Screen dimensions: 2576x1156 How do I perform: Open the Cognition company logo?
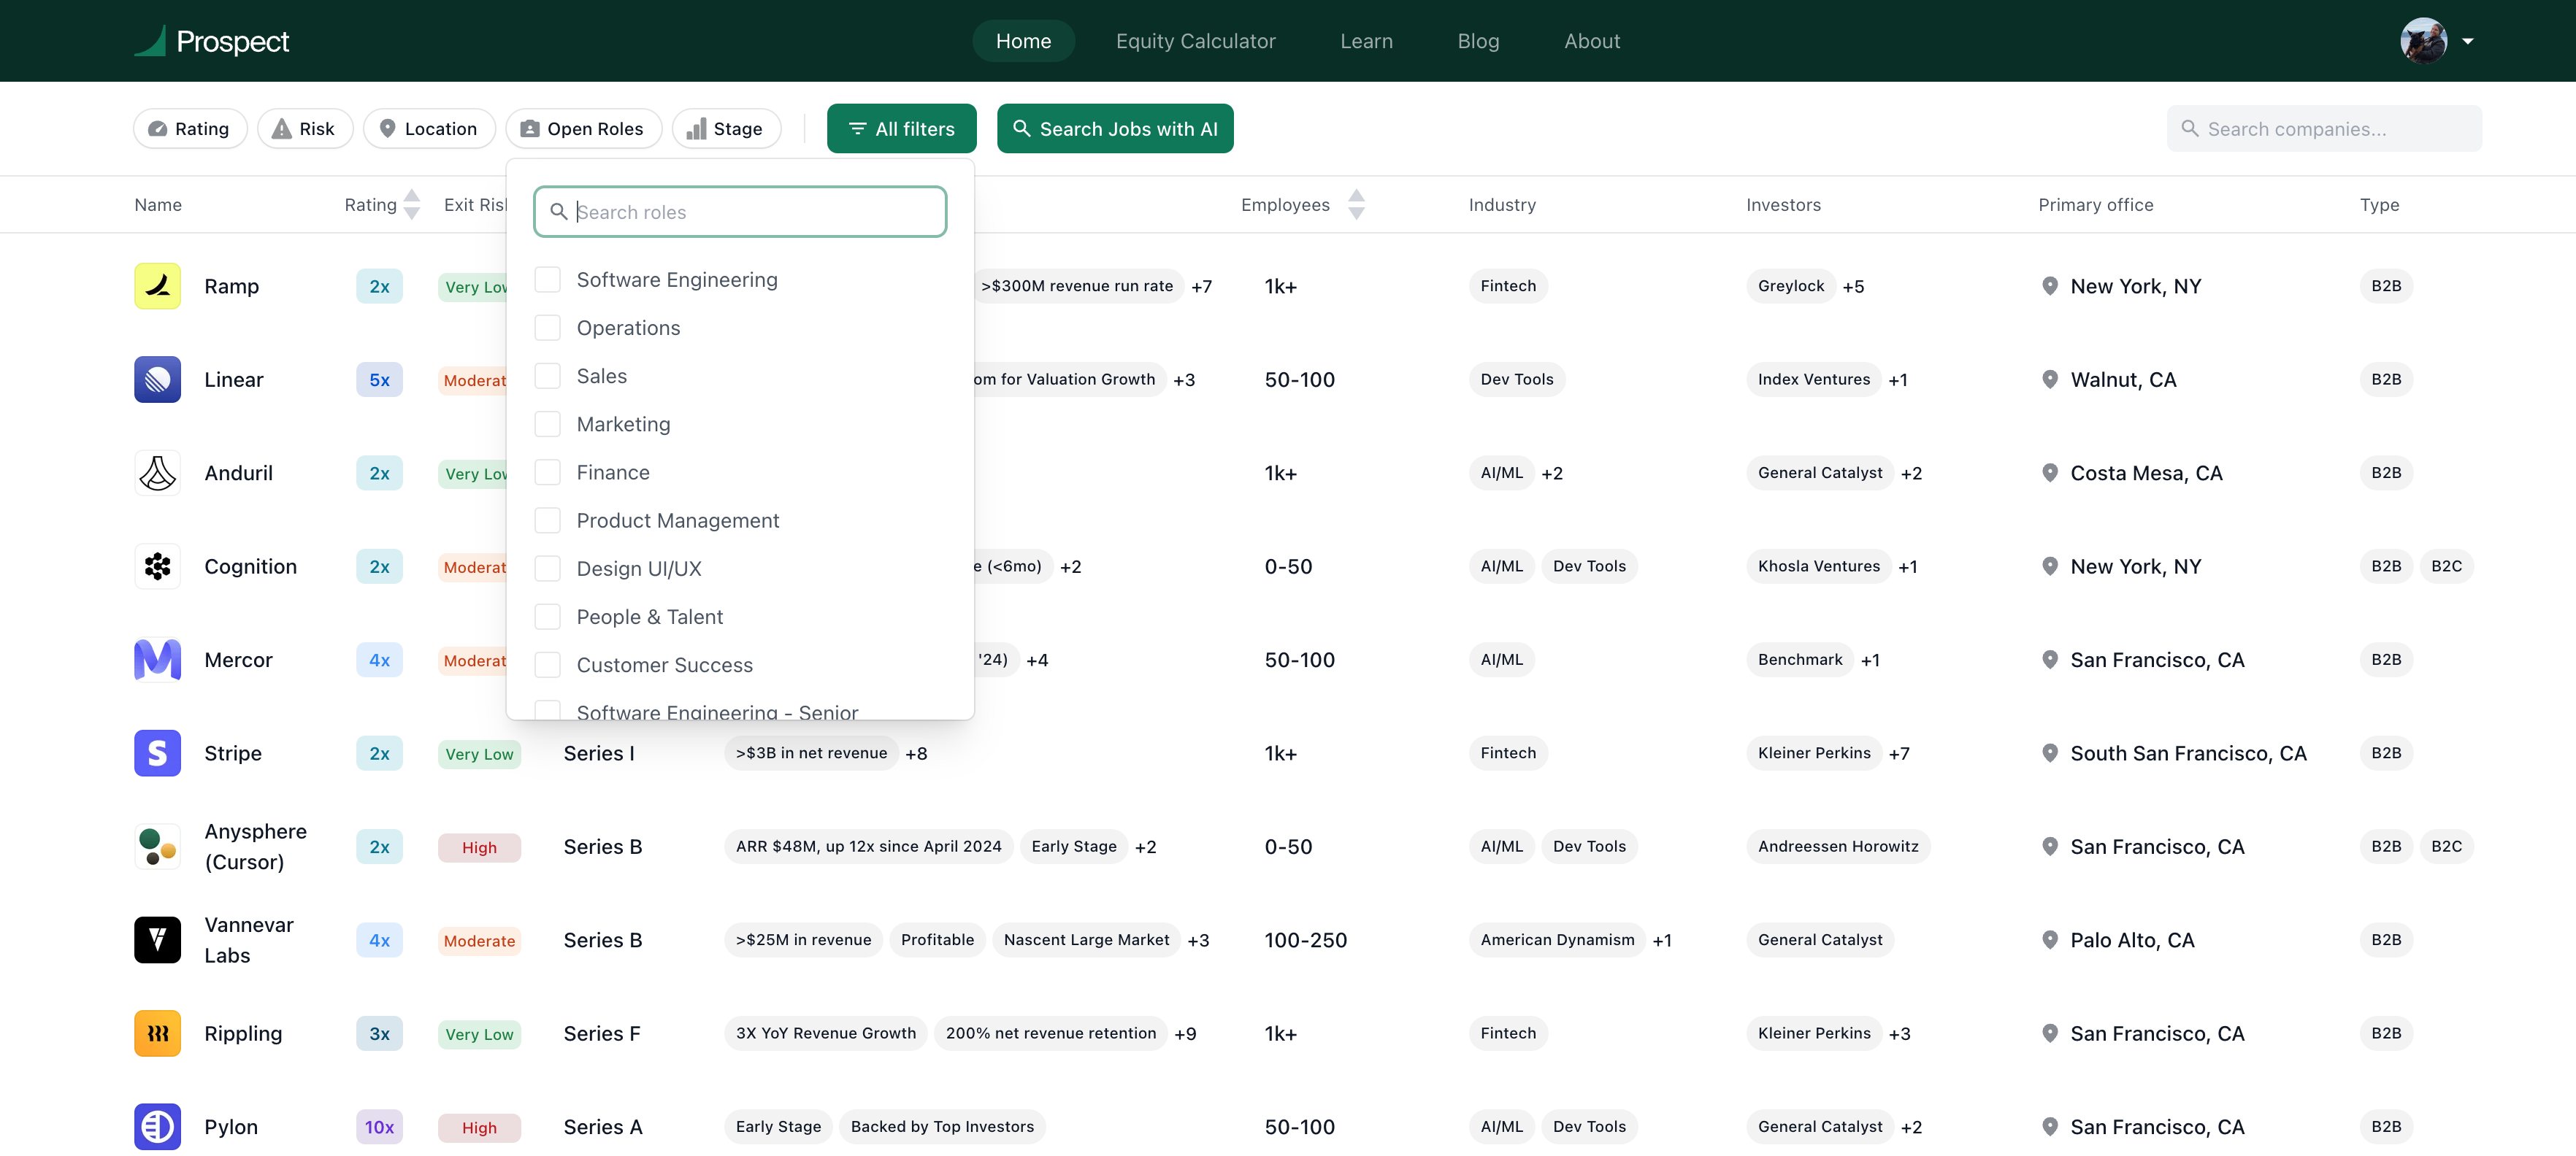pyautogui.click(x=157, y=566)
